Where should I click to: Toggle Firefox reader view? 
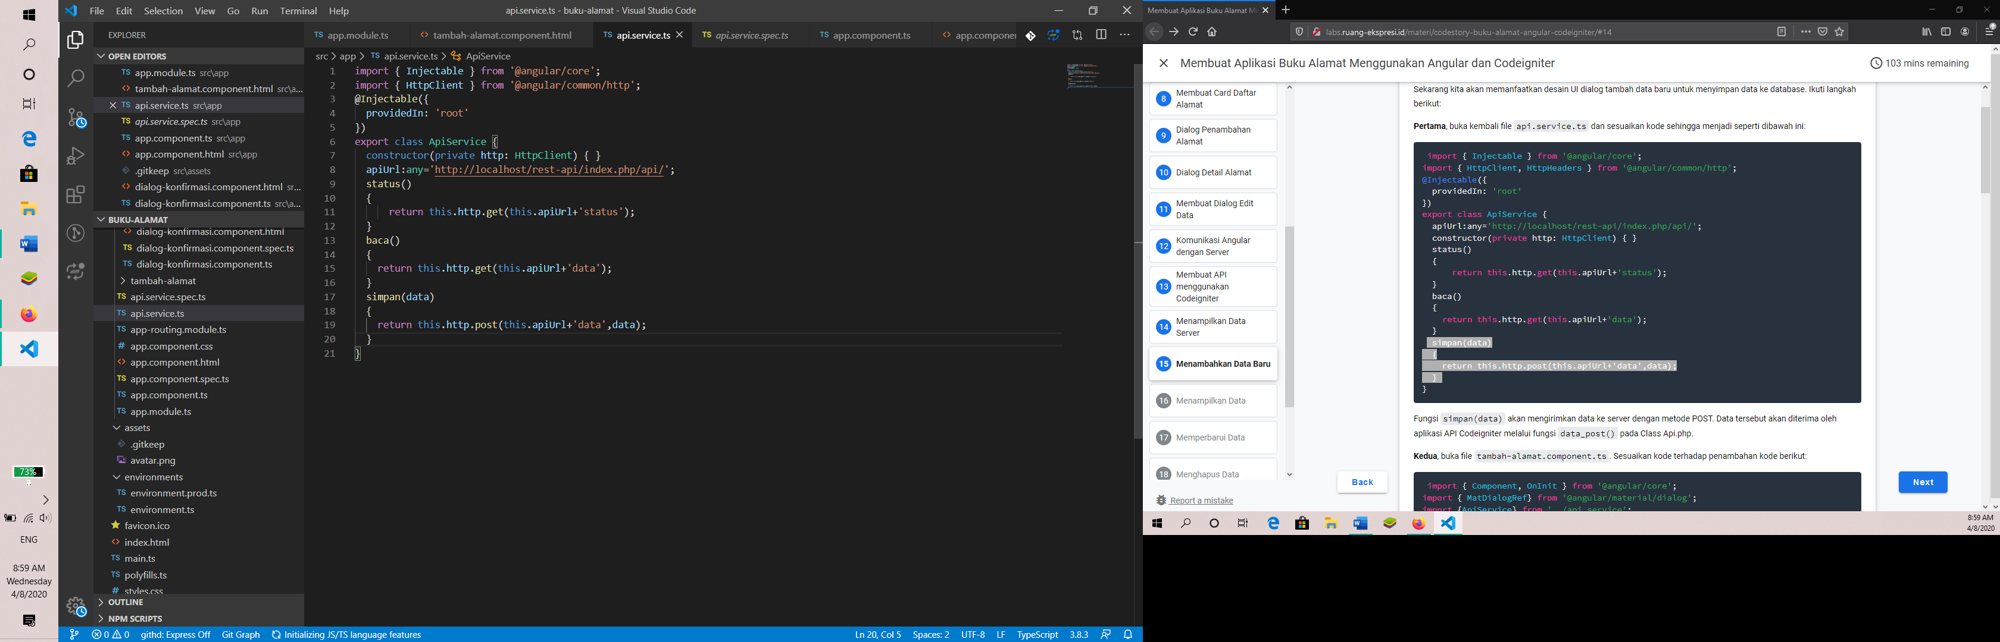coord(1781,32)
